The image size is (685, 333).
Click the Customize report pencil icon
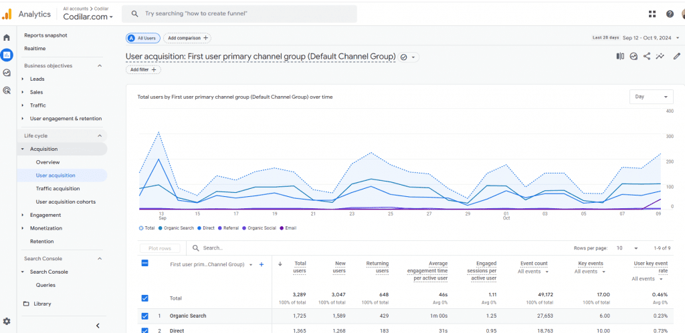(677, 56)
